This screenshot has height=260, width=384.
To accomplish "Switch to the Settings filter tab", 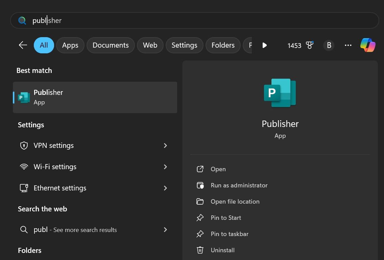I will [184, 45].
